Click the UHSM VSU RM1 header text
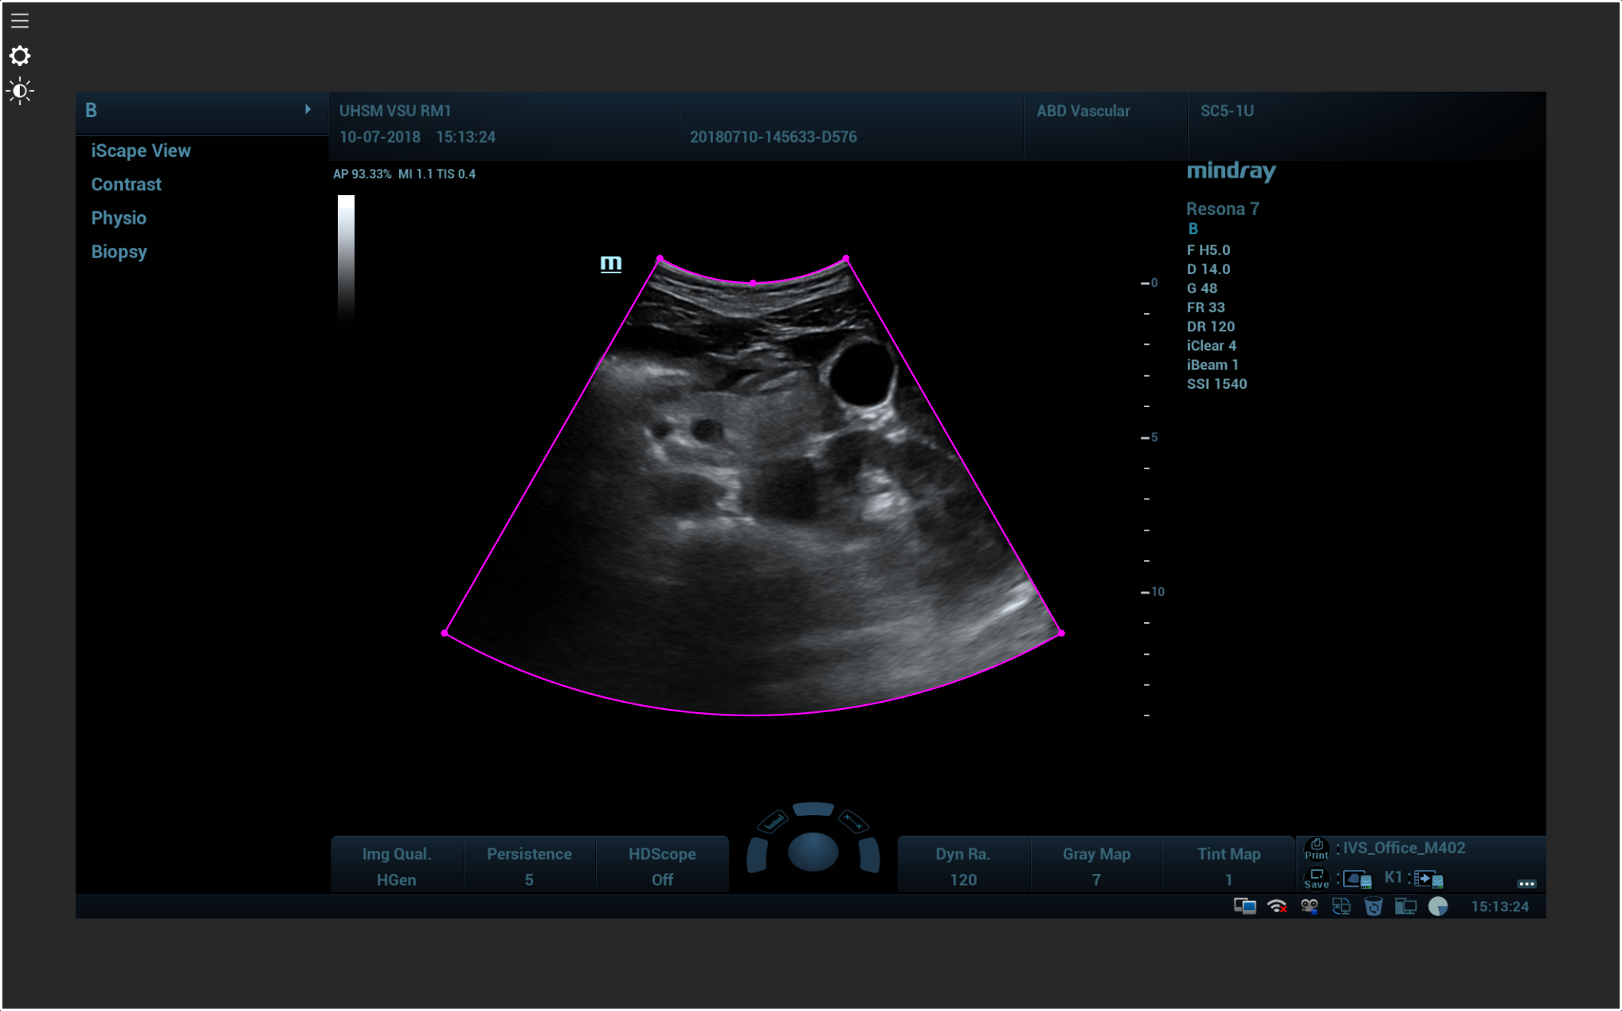Image resolution: width=1622 pixels, height=1011 pixels. click(x=395, y=112)
